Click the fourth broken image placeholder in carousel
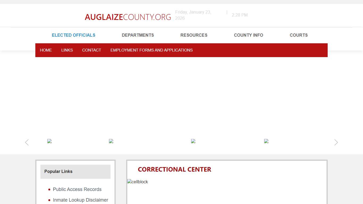Screen dimensions: 363x204 click(x=266, y=141)
